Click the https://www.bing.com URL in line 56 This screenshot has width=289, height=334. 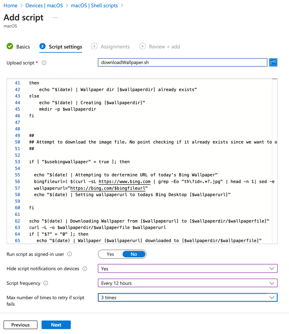pyautogui.click(x=125, y=182)
